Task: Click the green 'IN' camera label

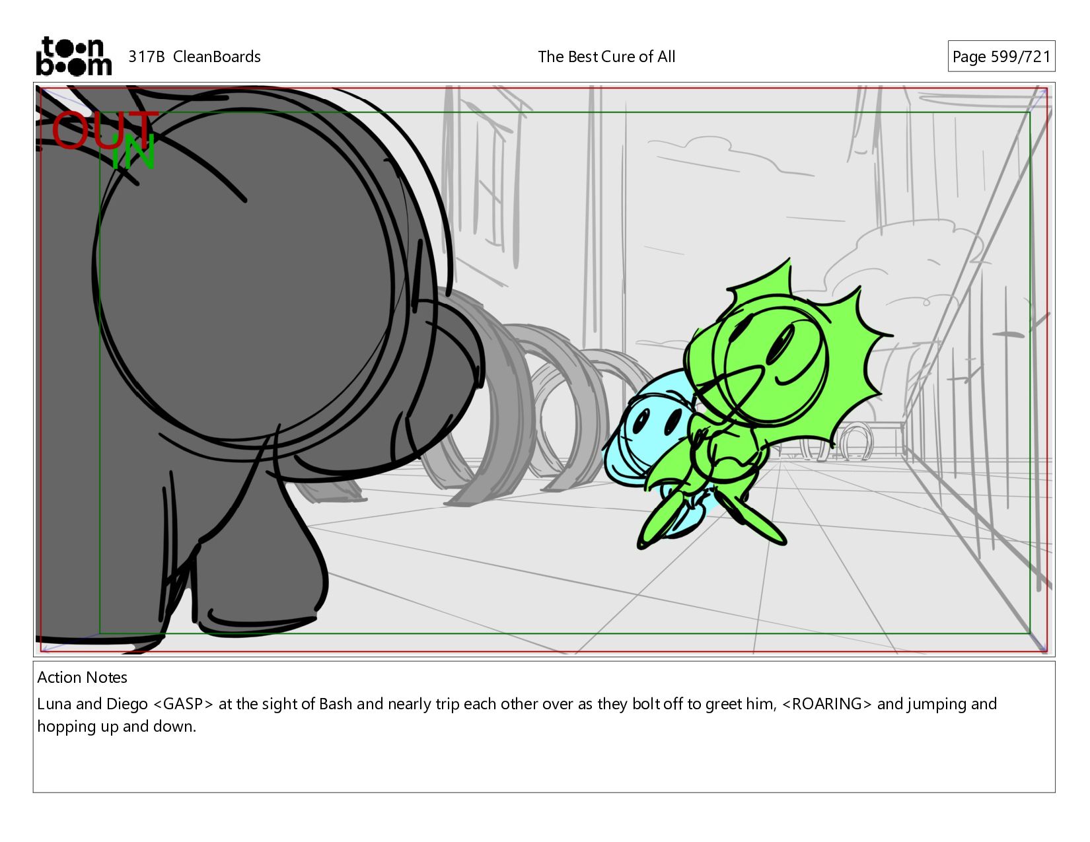Action: (x=133, y=153)
